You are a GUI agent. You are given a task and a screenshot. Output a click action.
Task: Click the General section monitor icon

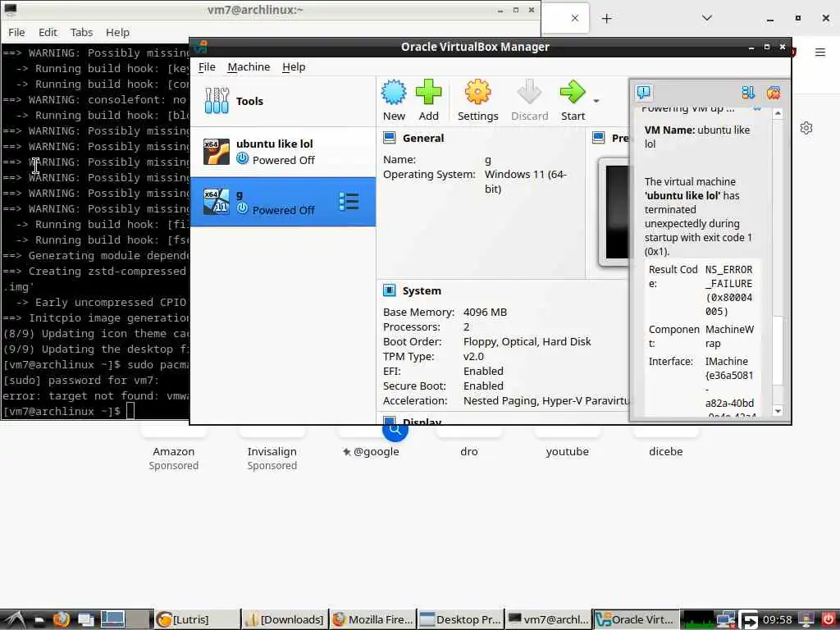coord(390,138)
